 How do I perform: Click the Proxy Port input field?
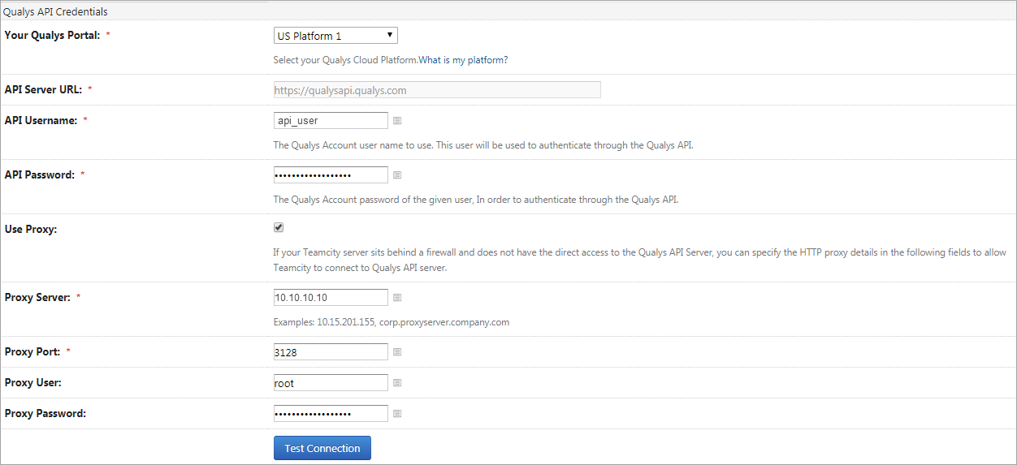pyautogui.click(x=331, y=352)
